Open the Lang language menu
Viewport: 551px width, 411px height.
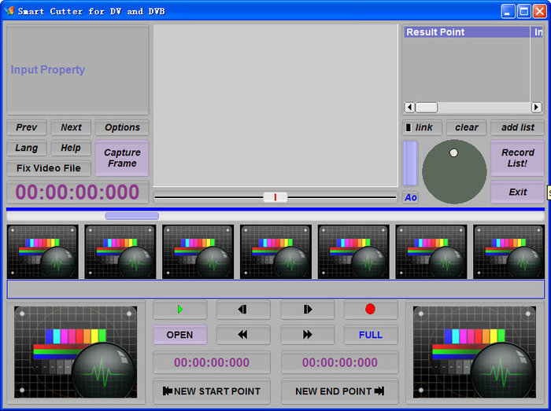pos(26,148)
